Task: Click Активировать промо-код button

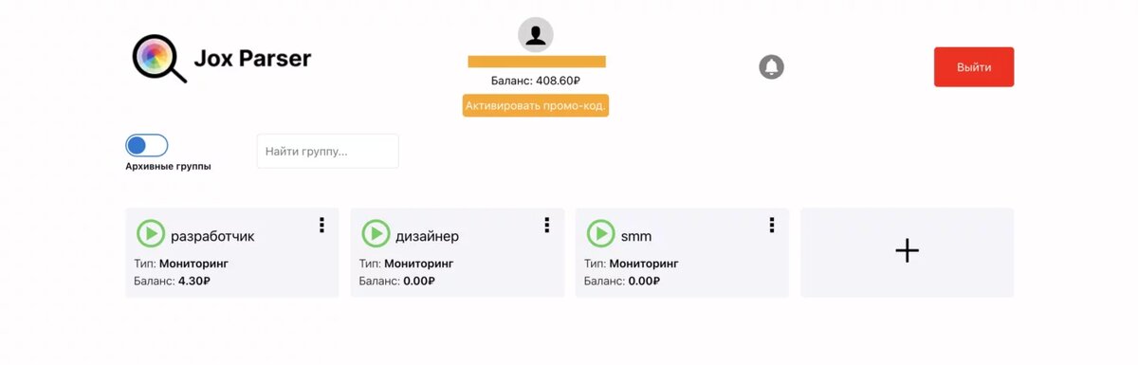Action: [536, 105]
